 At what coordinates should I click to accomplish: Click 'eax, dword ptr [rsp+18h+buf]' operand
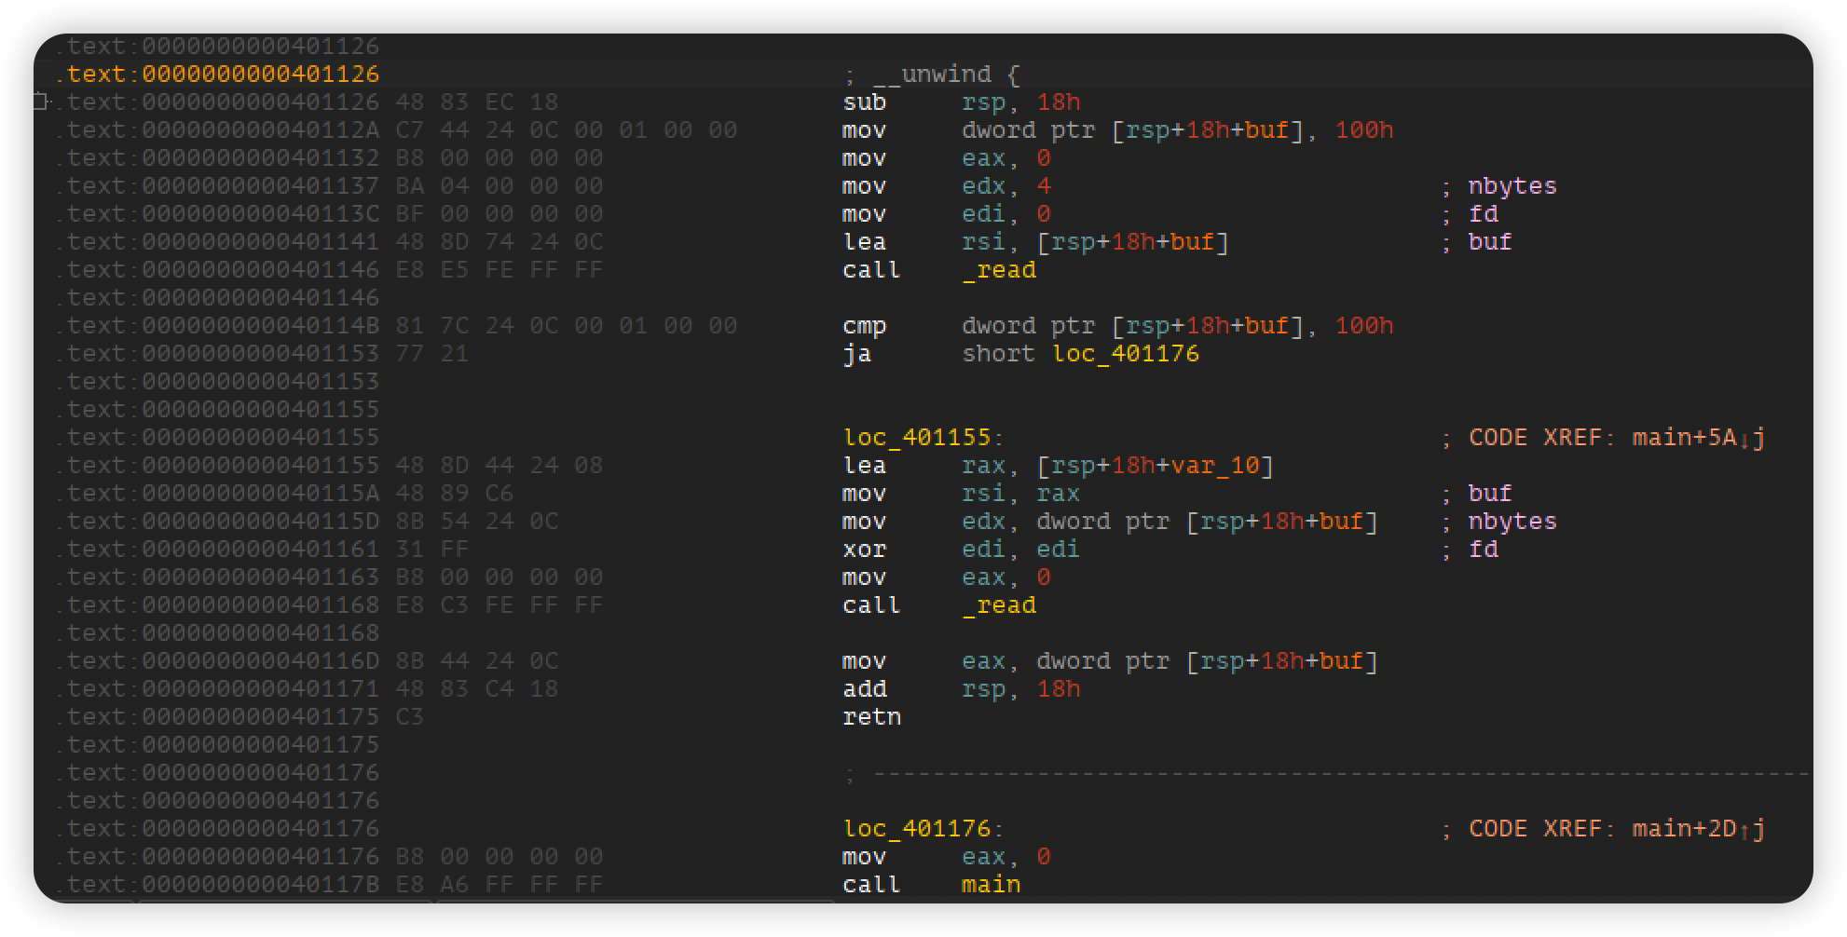pos(1170,660)
